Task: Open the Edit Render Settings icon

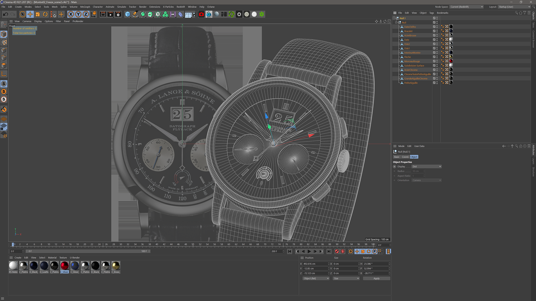Action: 118,14
